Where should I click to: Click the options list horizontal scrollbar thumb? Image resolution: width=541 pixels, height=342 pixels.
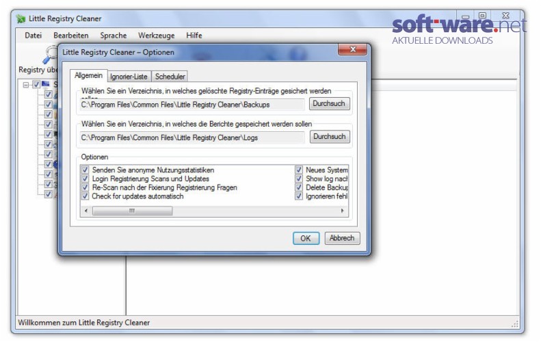tap(133, 211)
